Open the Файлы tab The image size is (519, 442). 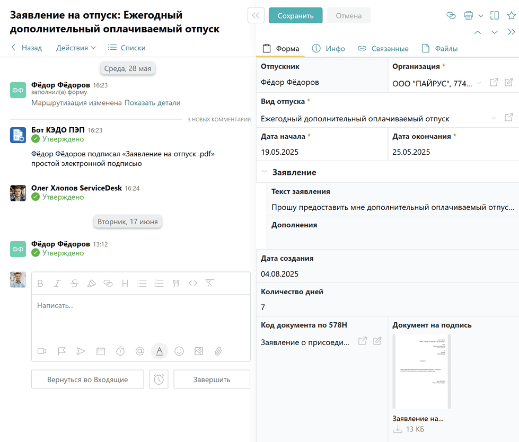439,48
